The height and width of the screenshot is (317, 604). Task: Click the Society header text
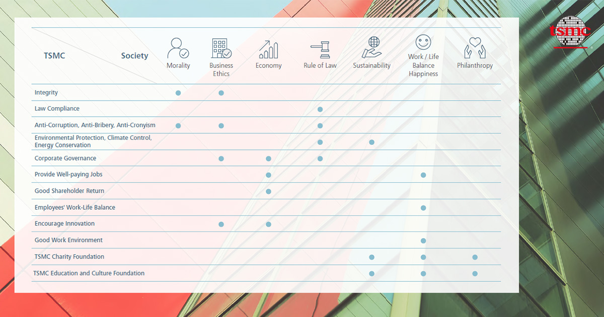click(134, 56)
